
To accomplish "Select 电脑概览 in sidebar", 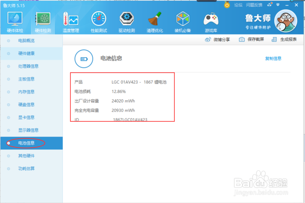I will (31, 41).
